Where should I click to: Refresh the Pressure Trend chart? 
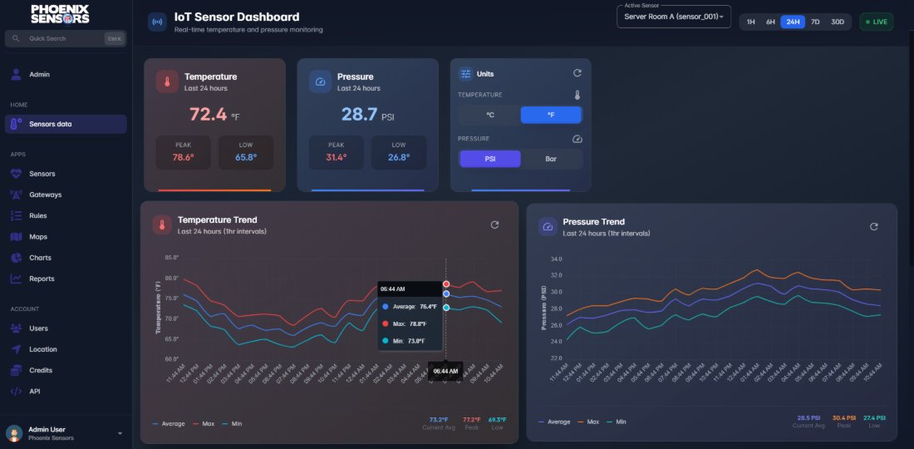(874, 226)
